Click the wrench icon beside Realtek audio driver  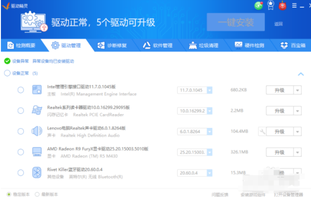[x=262, y=132]
